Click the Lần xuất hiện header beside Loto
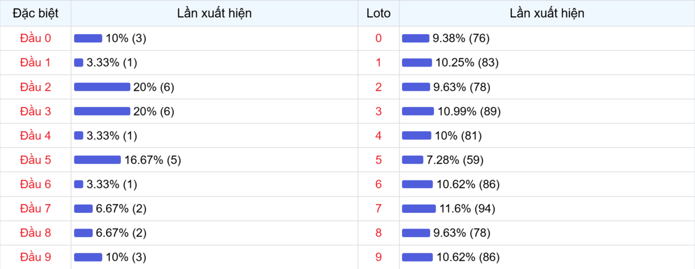 point(547,13)
